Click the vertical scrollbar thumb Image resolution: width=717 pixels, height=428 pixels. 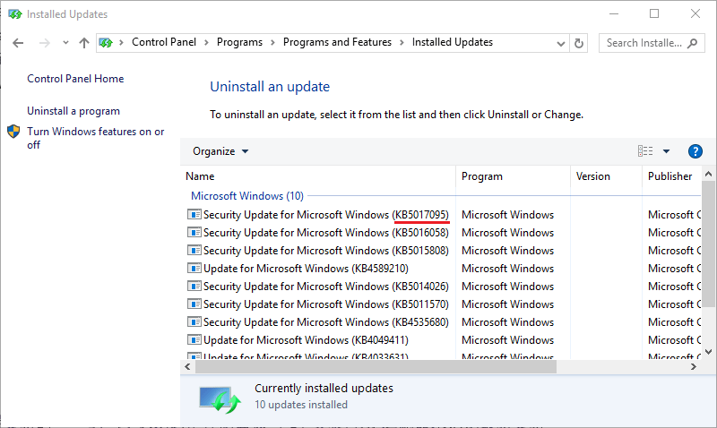pos(708,244)
